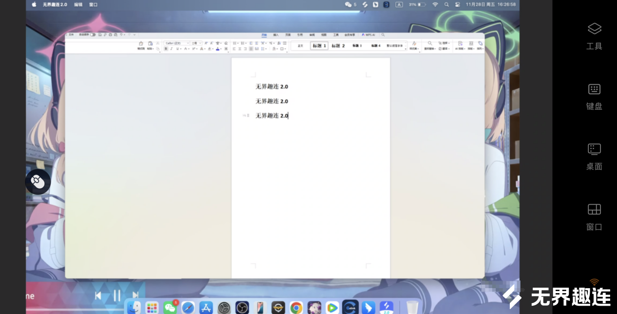Click the Wi-Fi icon in menu bar

tap(435, 4)
